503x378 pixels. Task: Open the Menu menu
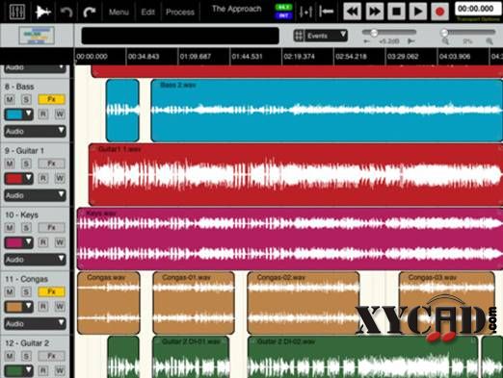(119, 13)
